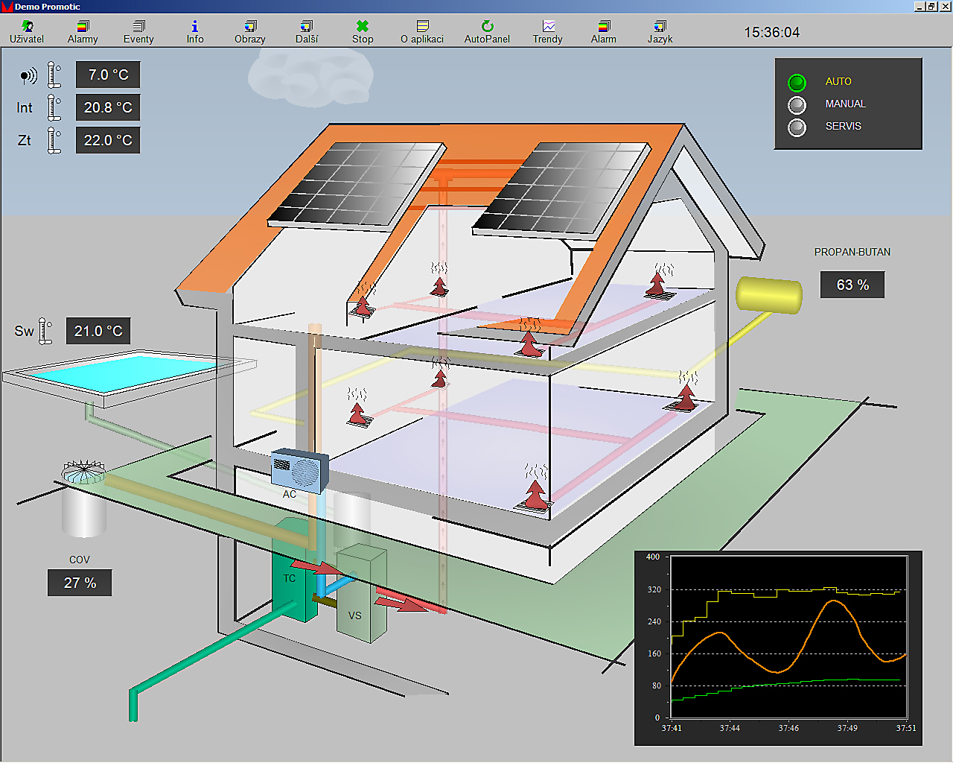Open the Alarmy list
The height and width of the screenshot is (763, 953).
coord(83,32)
